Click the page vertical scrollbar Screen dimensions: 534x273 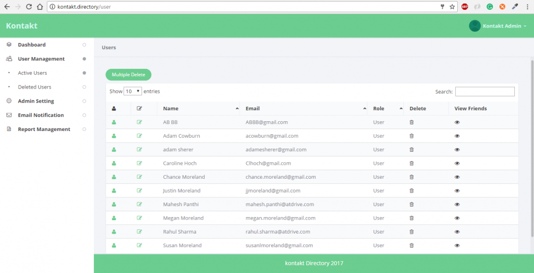532,148
